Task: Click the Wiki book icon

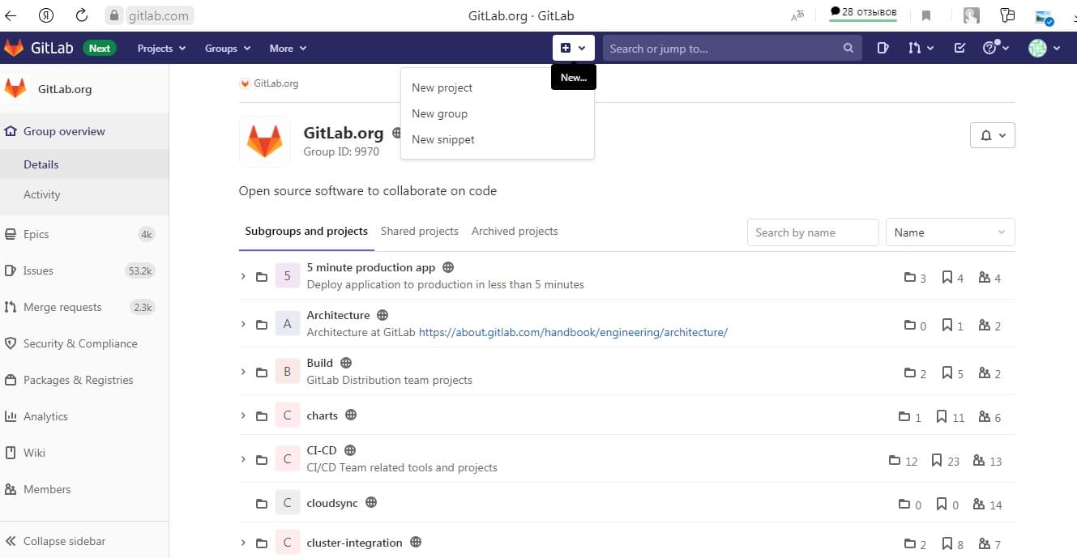Action: (x=11, y=453)
